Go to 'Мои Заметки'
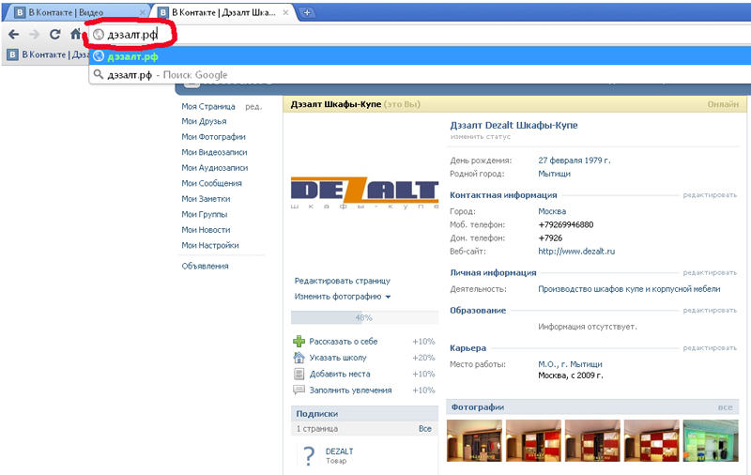The width and height of the screenshot is (751, 475). point(206,199)
